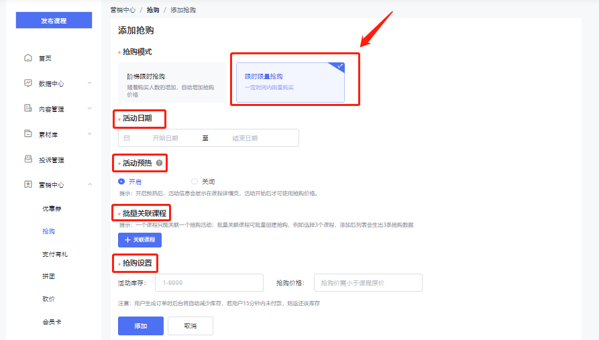Click the 关联课程 button
Image resolution: width=599 pixels, height=340 pixels.
click(140, 239)
